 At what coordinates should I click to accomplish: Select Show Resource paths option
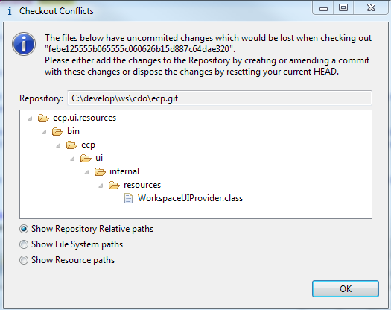(24, 260)
